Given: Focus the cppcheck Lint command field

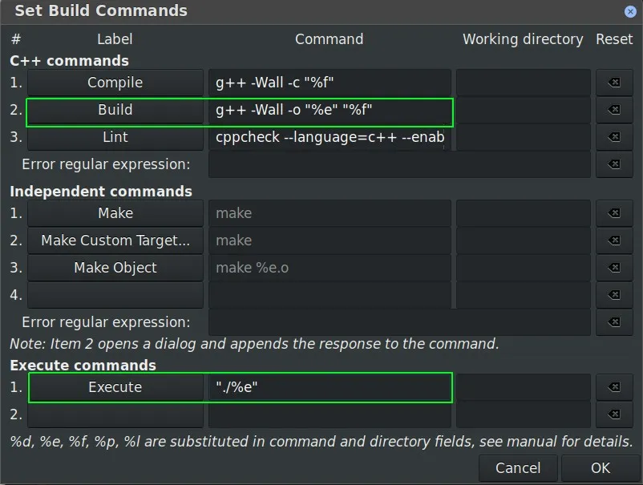Looking at the screenshot, I should tap(329, 137).
